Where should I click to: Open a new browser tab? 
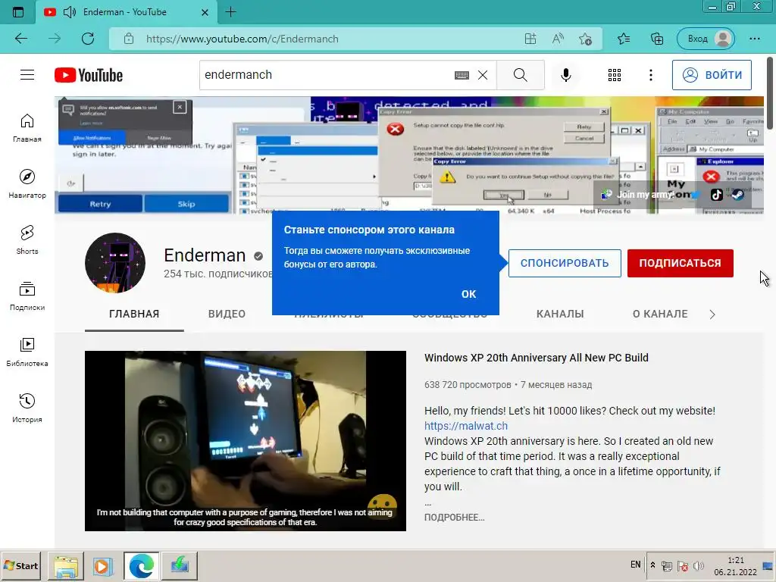tap(230, 12)
